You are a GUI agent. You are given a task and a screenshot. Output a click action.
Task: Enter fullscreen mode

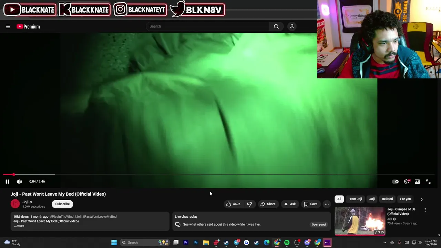pyautogui.click(x=428, y=182)
